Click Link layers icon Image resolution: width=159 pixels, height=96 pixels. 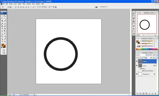(x=137, y=94)
